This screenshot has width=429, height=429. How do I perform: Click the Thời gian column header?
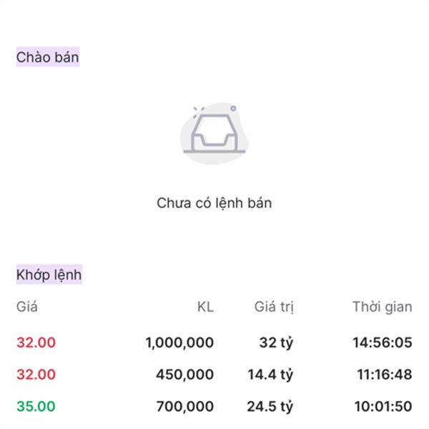(x=383, y=307)
